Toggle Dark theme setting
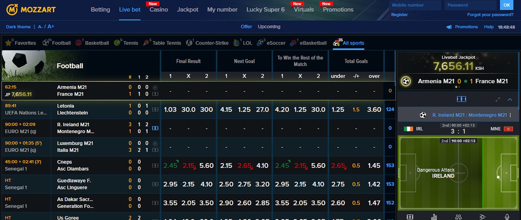Image resolution: width=521 pixels, height=220 pixels. pos(18,27)
